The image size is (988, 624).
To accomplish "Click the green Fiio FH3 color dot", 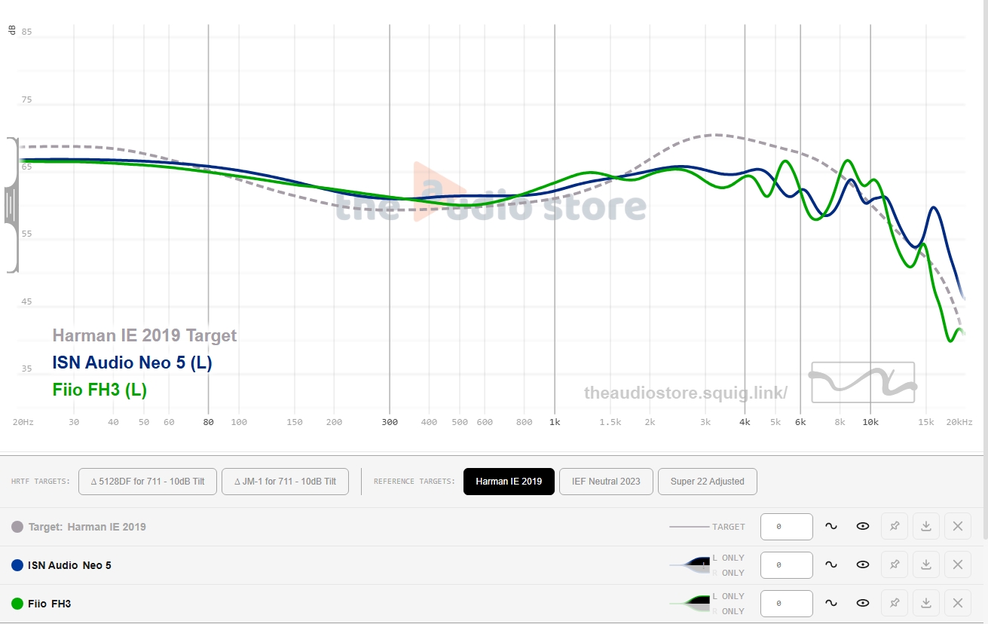I will pyautogui.click(x=17, y=603).
